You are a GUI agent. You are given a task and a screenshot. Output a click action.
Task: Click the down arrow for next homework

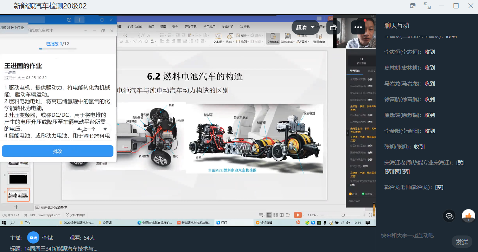click(105, 129)
